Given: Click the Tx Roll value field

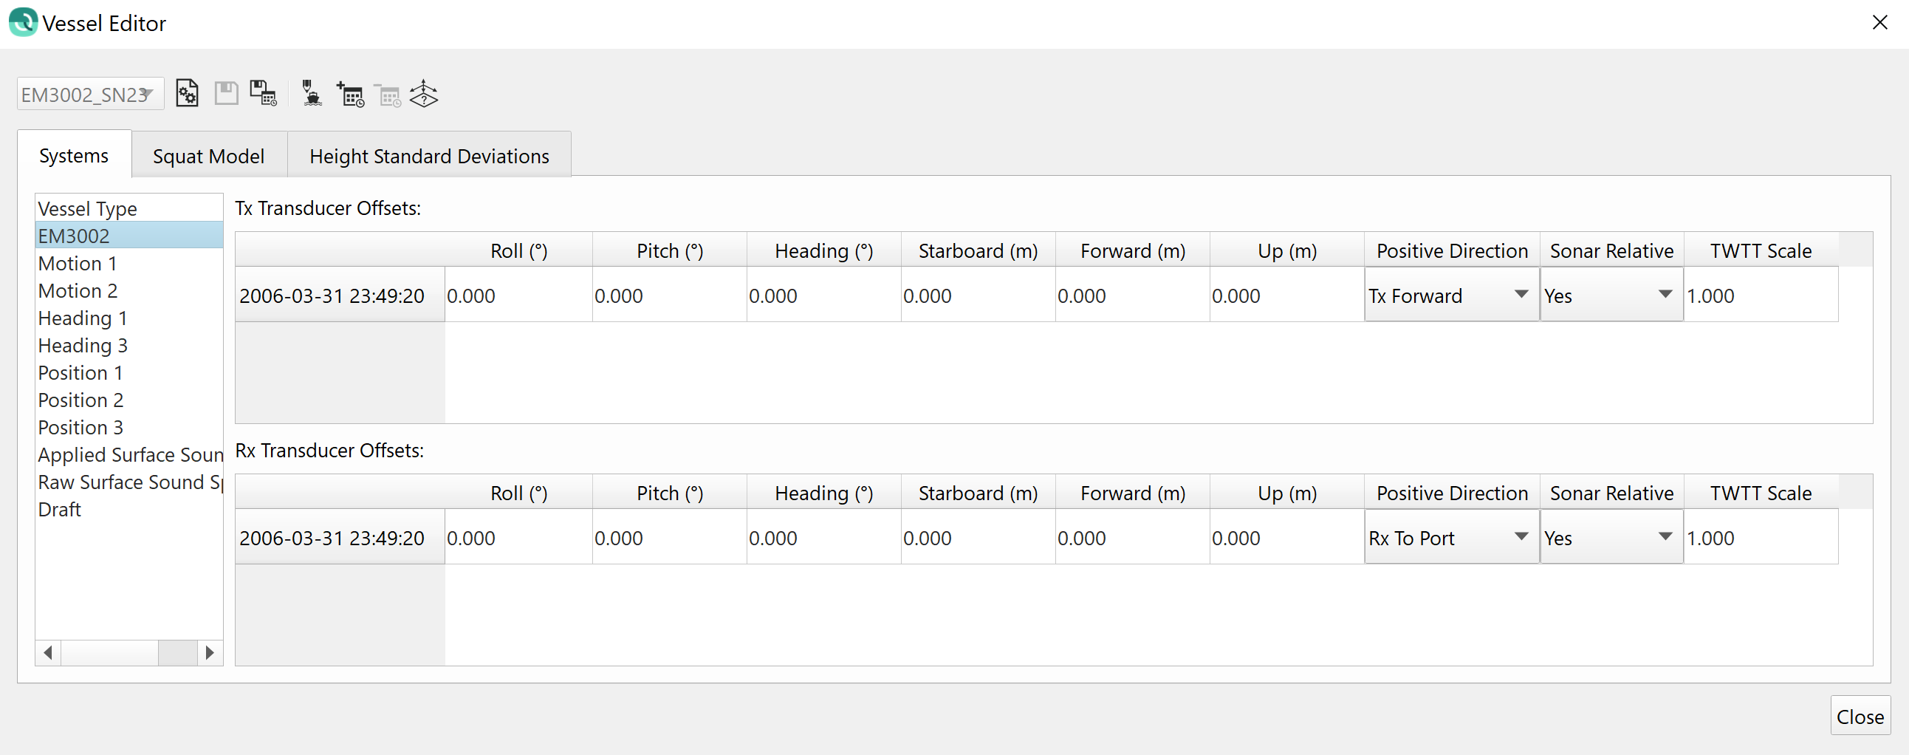Looking at the screenshot, I should (517, 295).
